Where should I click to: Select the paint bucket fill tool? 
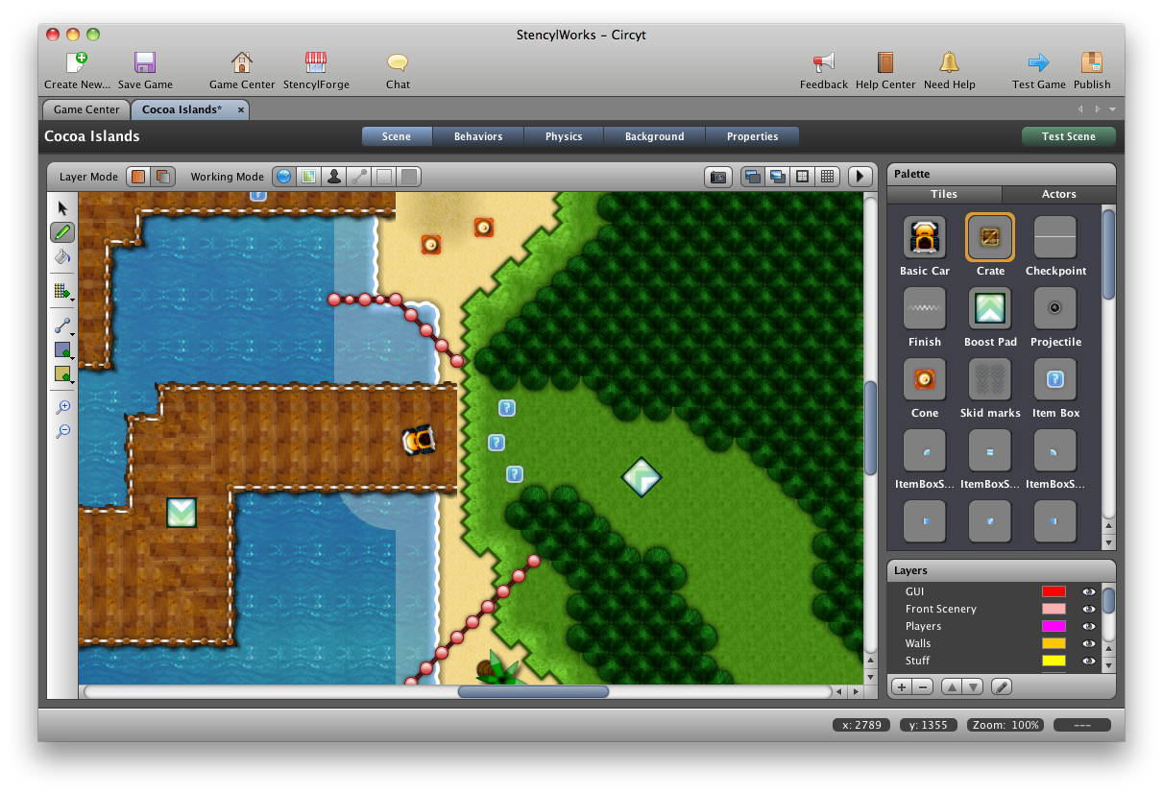click(x=62, y=256)
